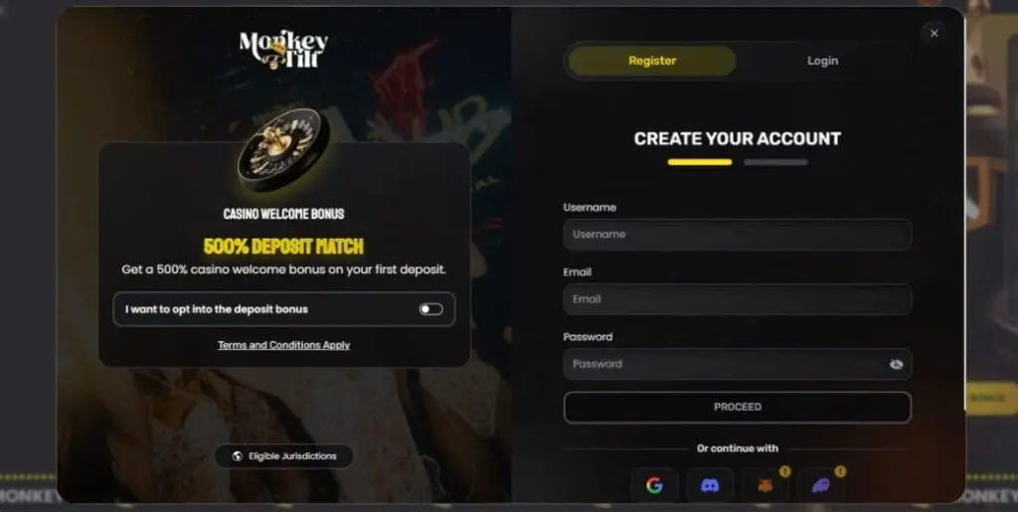This screenshot has width=1018, height=512.
Task: Open Terms and Conditions Apply link
Action: (x=283, y=345)
